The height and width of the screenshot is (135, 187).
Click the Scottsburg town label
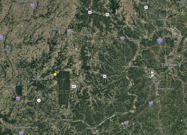23,127
